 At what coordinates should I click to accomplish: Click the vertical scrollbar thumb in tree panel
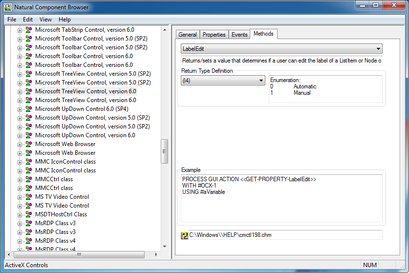tap(165, 151)
